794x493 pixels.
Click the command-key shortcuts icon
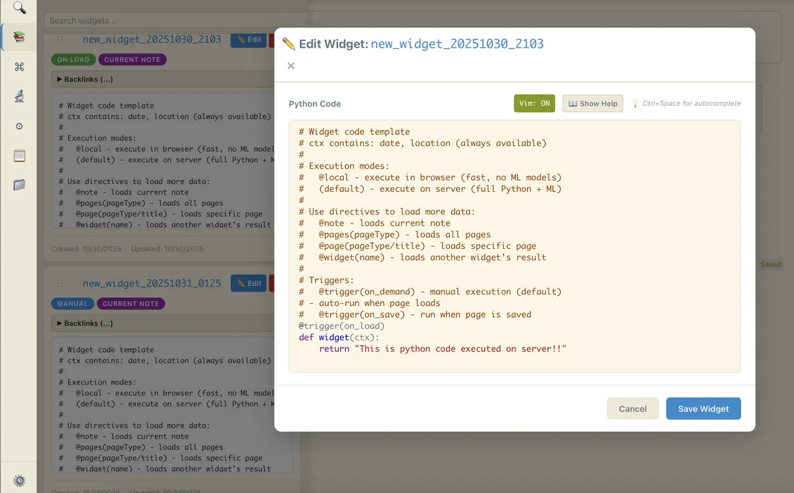pyautogui.click(x=18, y=66)
